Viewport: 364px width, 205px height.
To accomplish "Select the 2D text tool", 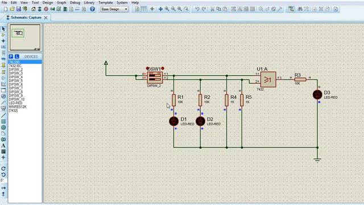I will (x=3, y=146).
